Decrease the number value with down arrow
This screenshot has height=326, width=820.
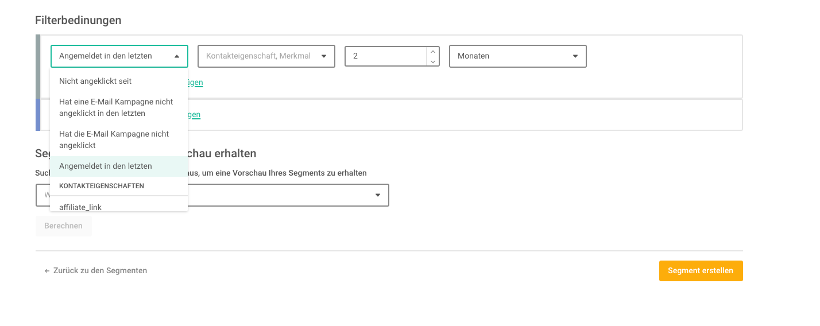433,61
